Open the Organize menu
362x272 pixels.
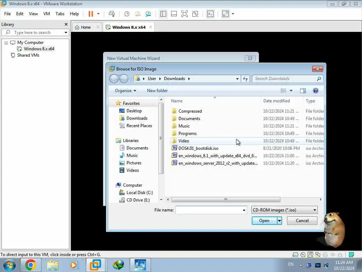click(x=125, y=91)
